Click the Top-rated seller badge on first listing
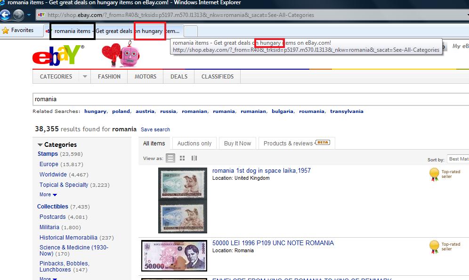Image resolution: width=469 pixels, height=280 pixels. (x=434, y=175)
